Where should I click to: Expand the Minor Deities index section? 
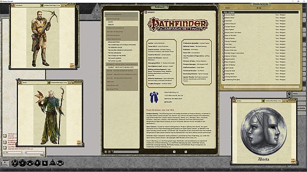(122, 36)
